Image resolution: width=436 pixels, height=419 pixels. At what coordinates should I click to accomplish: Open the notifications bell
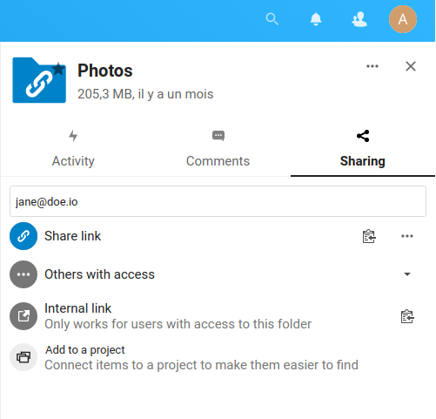click(x=316, y=19)
